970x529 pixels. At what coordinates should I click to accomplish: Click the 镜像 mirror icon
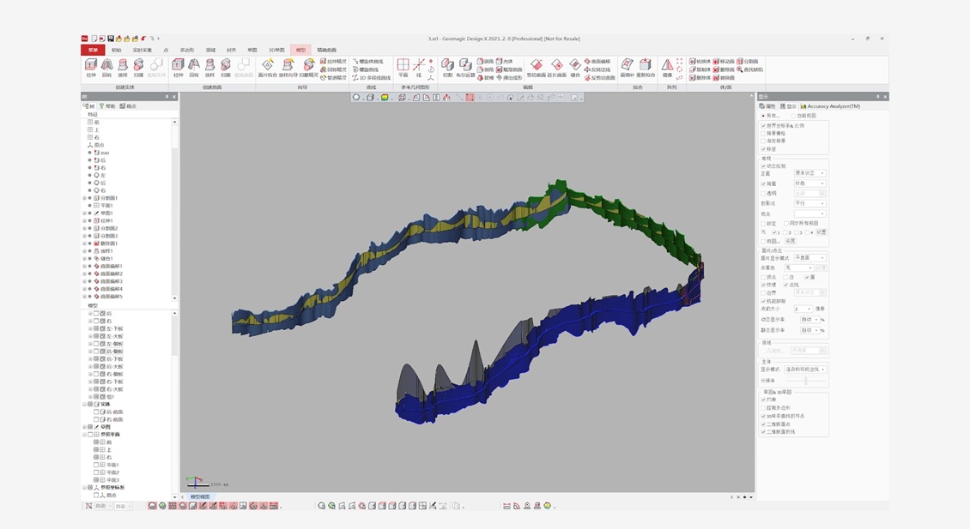tap(667, 67)
